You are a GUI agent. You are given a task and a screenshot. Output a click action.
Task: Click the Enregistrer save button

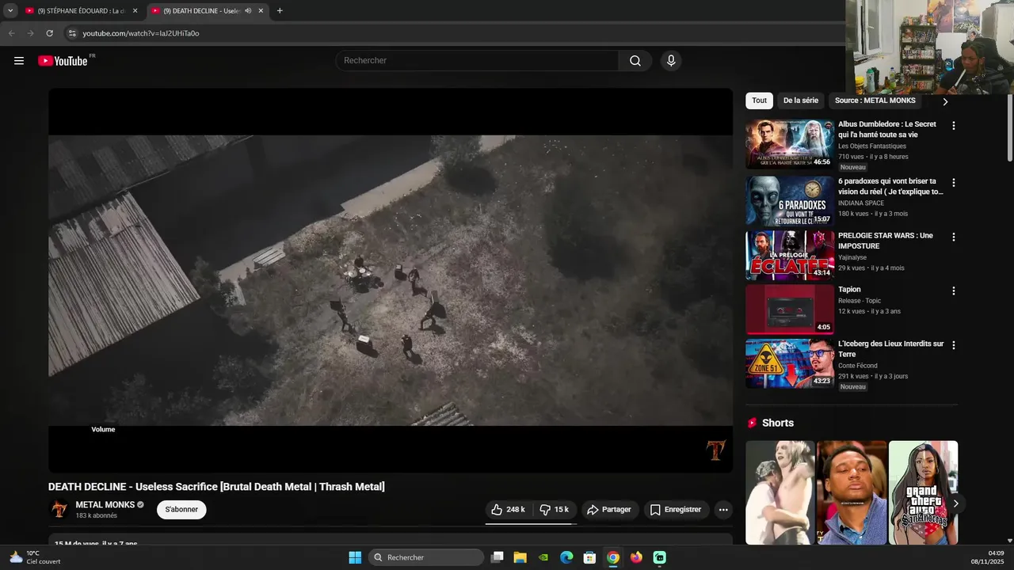[x=676, y=510]
